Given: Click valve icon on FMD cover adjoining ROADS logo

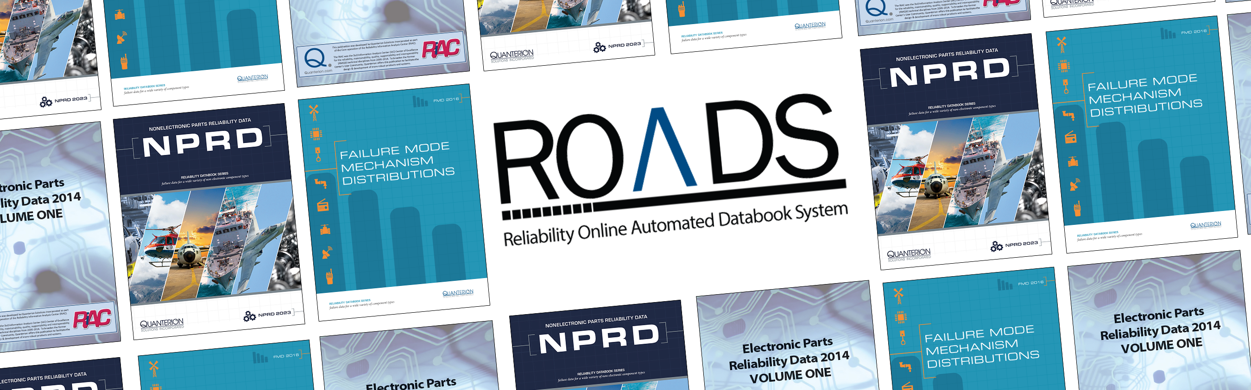Looking at the screenshot, I should point(325,229).
